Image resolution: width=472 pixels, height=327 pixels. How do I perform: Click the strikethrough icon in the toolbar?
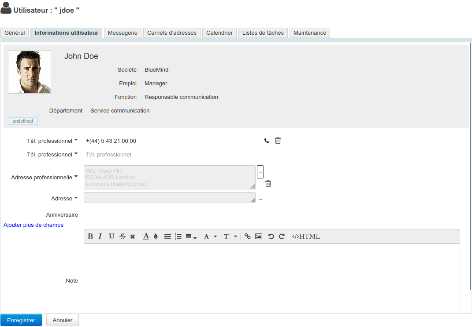point(123,236)
